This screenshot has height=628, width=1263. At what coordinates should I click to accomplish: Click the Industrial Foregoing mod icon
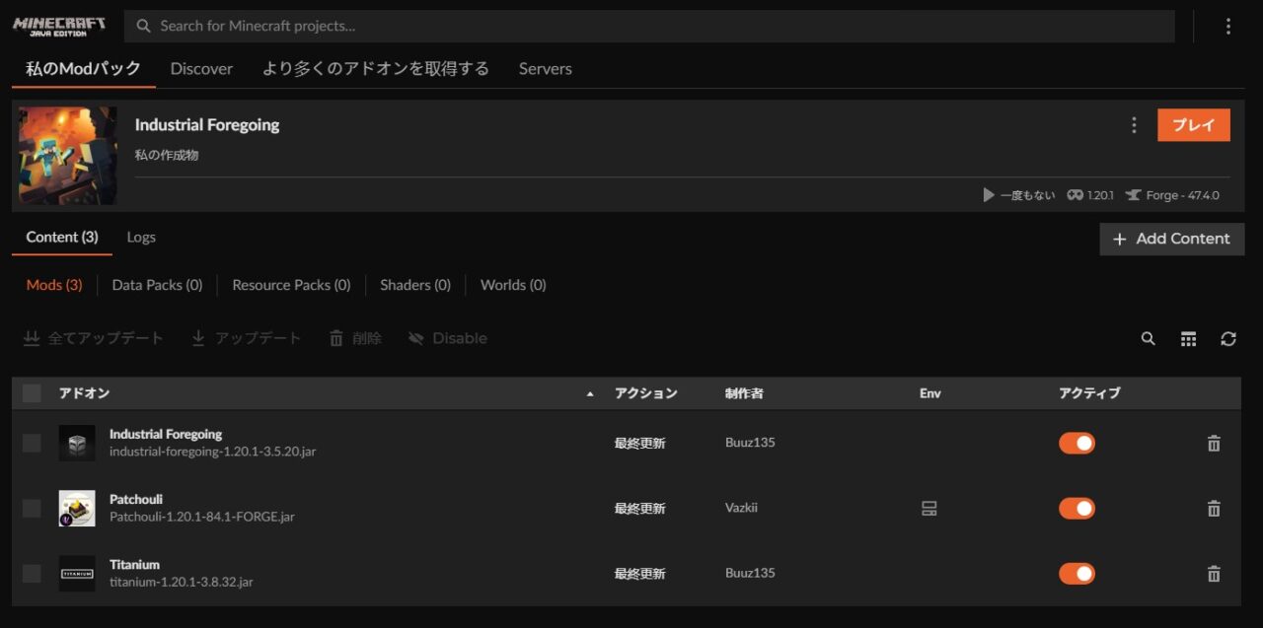pos(77,444)
